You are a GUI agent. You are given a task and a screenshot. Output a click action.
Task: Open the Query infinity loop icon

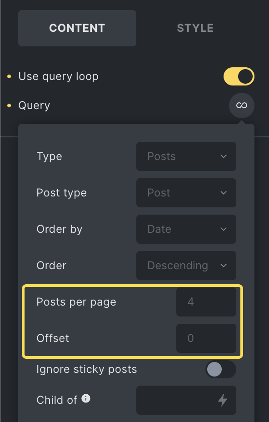(242, 105)
